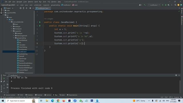Open editor tabs three-dot menu
The image size is (183, 103).
(x=179, y=8)
